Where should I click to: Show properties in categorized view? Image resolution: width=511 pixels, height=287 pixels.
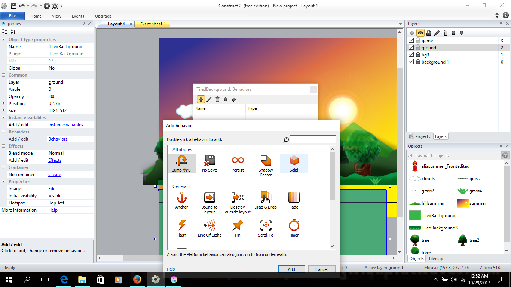coord(5,32)
